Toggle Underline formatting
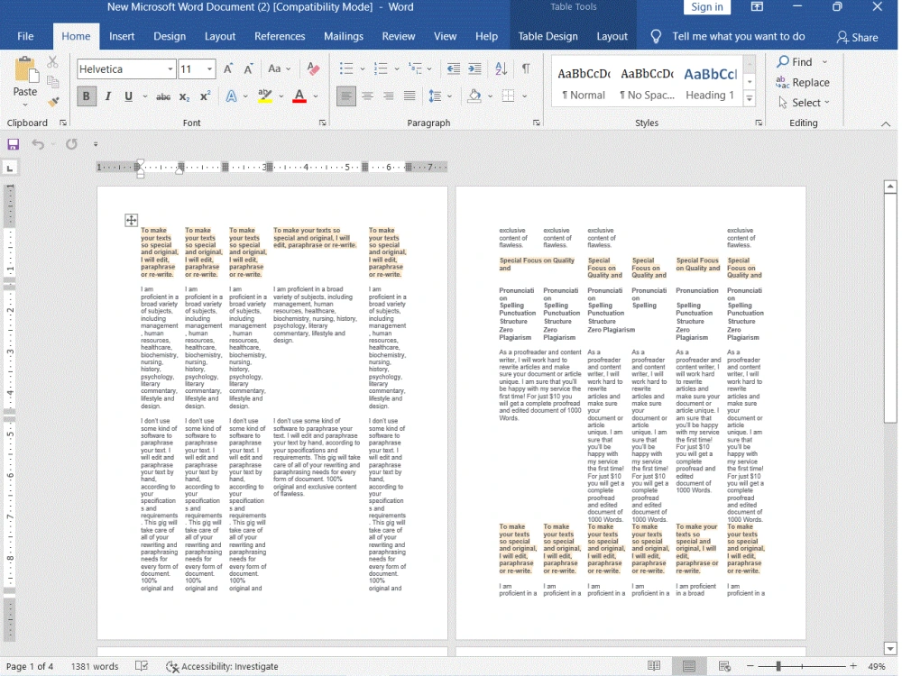Viewport: 902px width, 676px height. pos(128,96)
